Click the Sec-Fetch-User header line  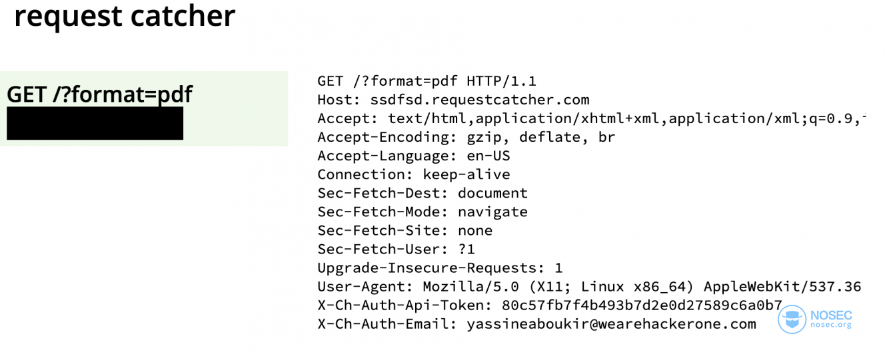396,249
